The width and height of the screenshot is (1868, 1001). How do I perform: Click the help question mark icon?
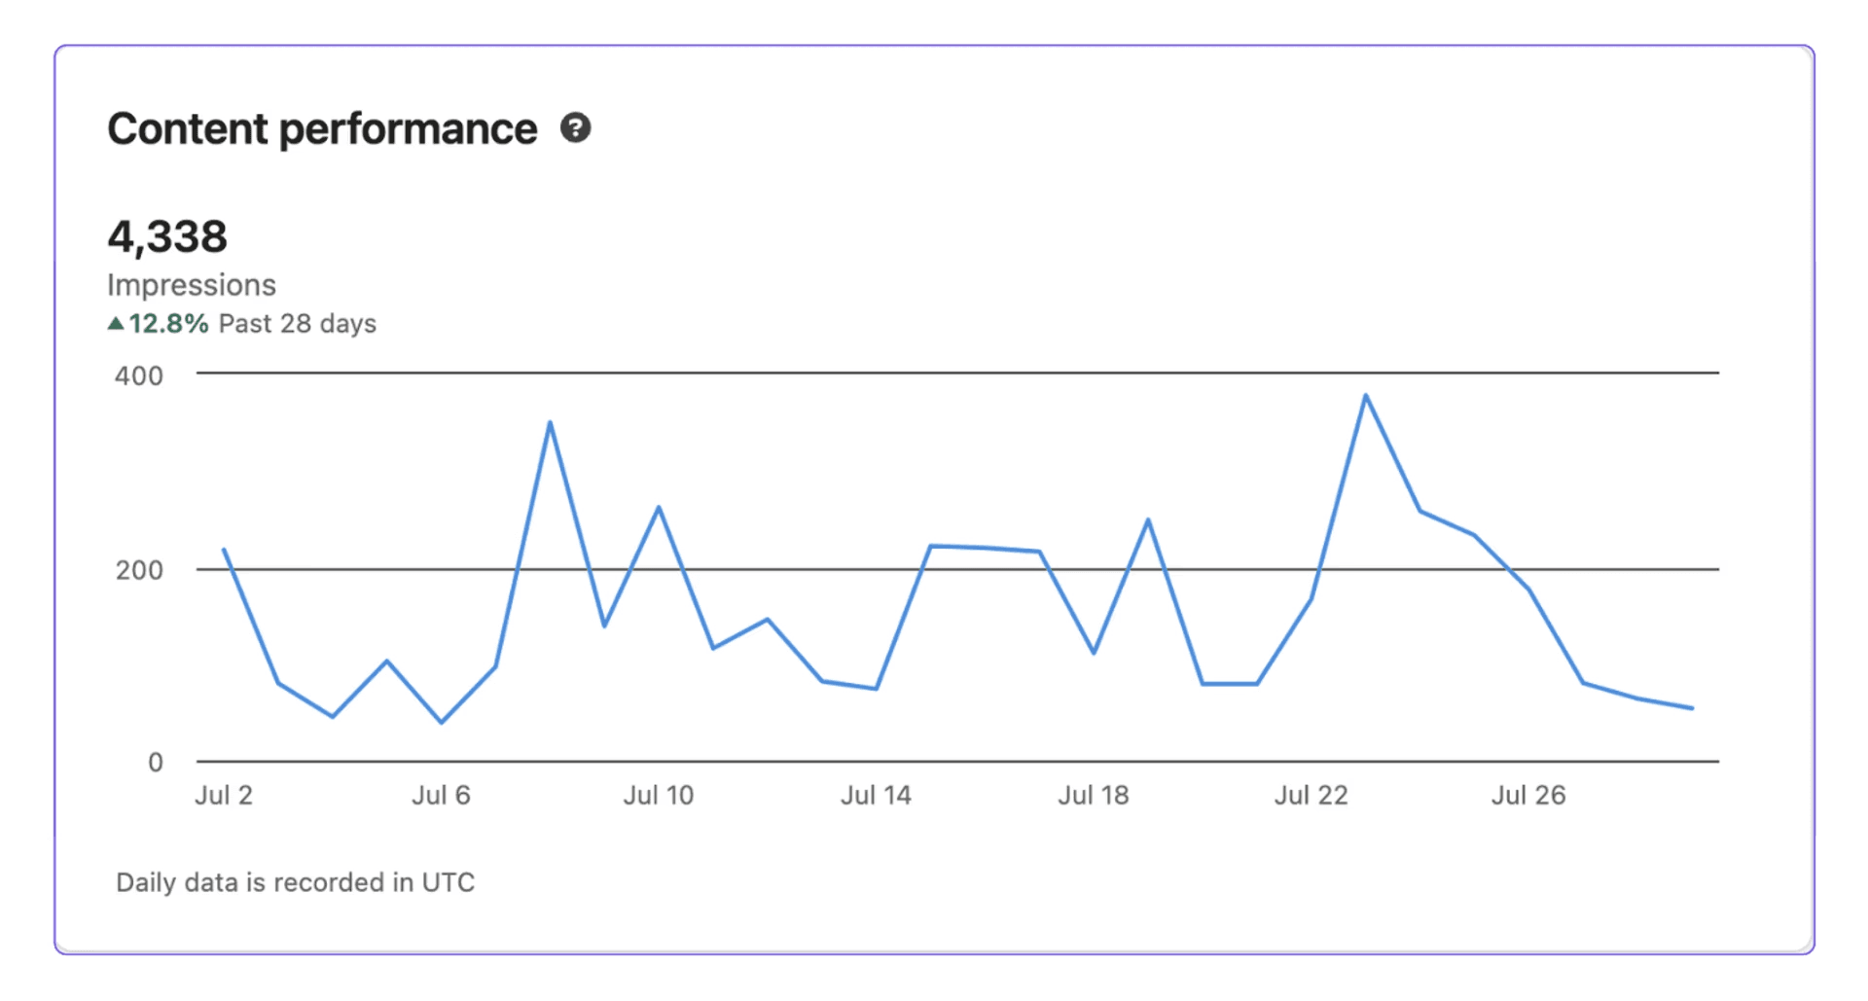[576, 127]
